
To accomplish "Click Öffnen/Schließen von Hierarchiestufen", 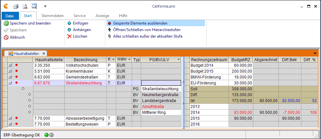I will [144, 30].
